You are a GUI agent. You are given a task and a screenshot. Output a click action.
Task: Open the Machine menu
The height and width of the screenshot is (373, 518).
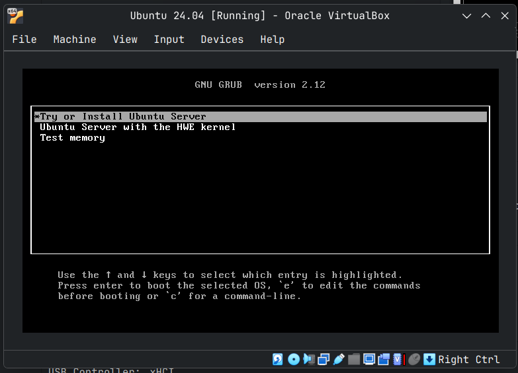click(x=75, y=40)
